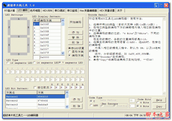Select Pattern2 row in bit pattern list
This screenshot has height=121, width=172.
[35, 101]
